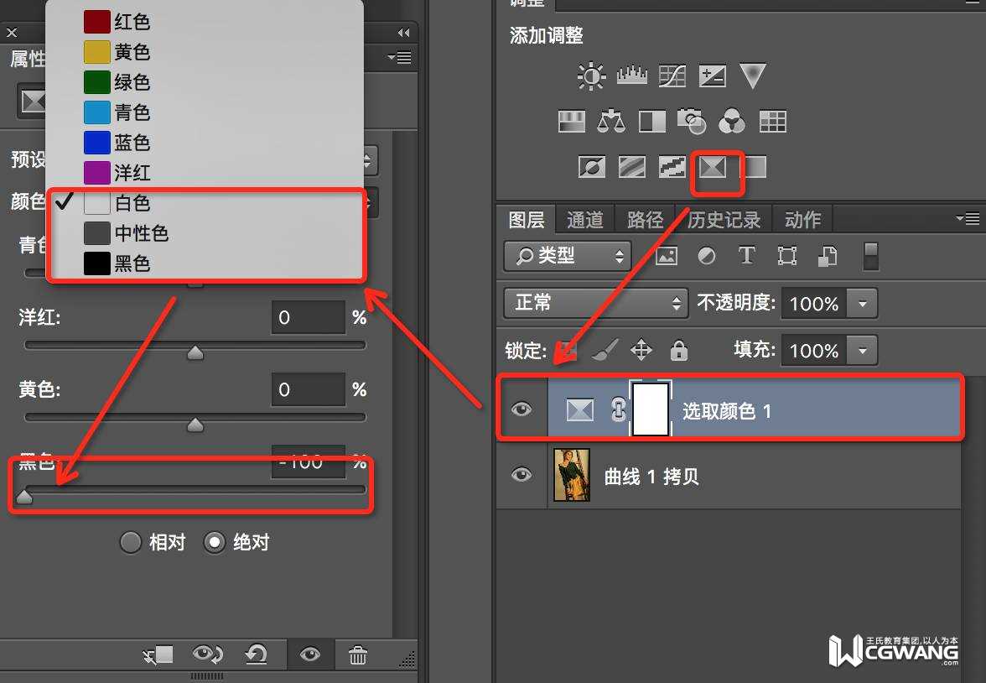Screen dimensions: 986x683
Task: Hide the 选取颜色 1 layer
Action: (x=522, y=409)
